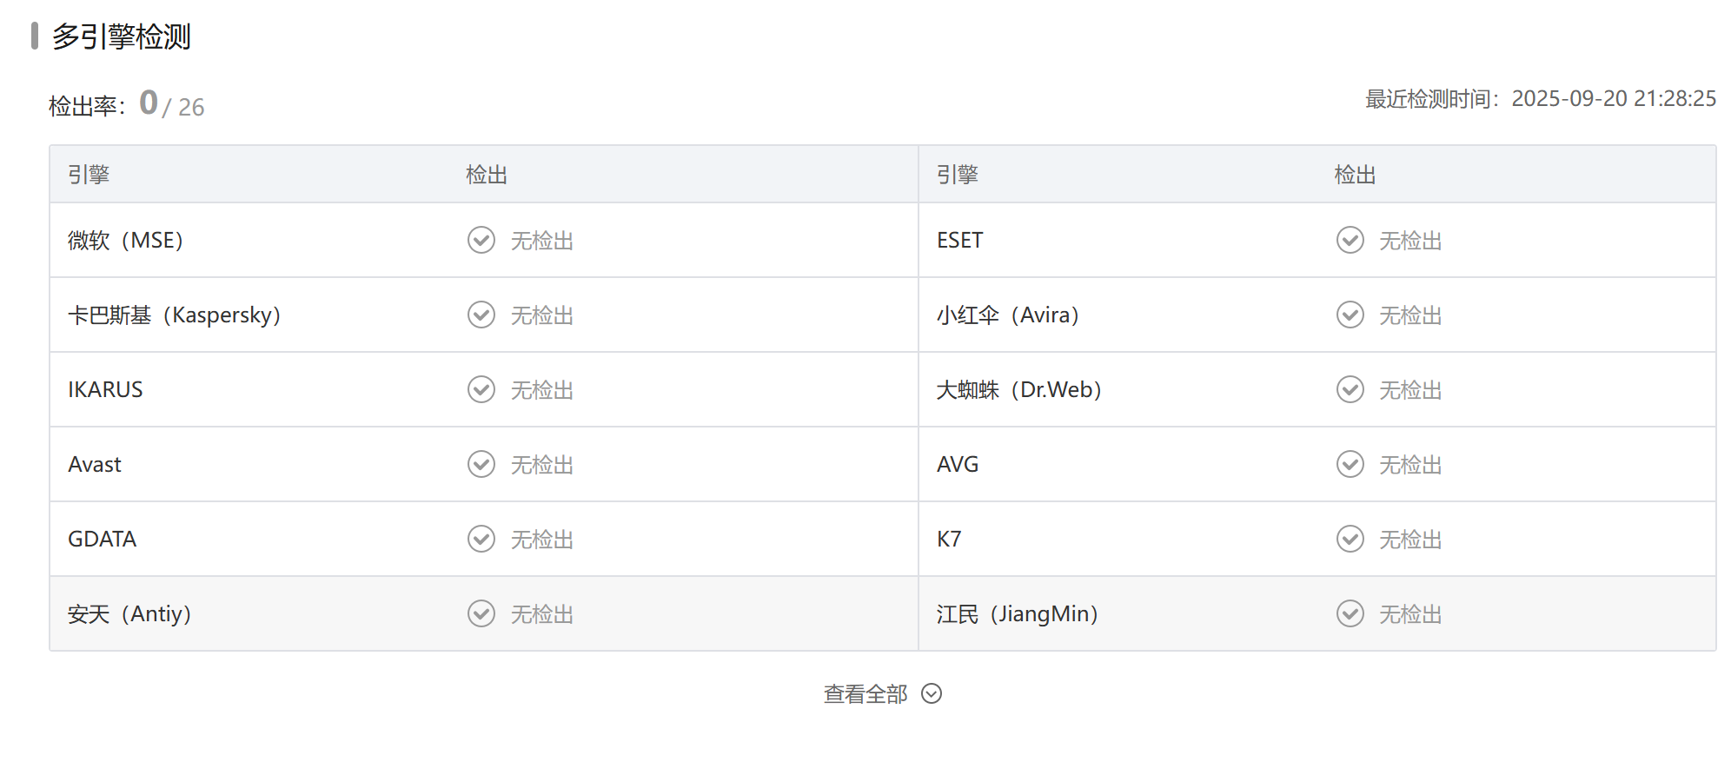1731x762 pixels.
Task: Click the Antiy row check status icon
Action: click(x=481, y=613)
